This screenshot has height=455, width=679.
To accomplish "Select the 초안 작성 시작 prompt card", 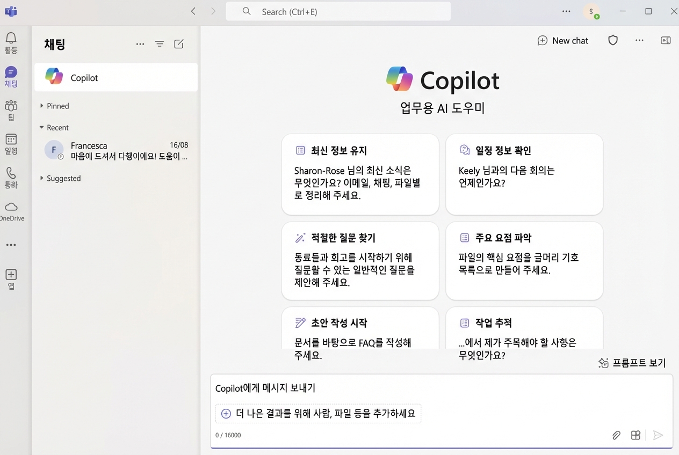I will click(360, 328).
